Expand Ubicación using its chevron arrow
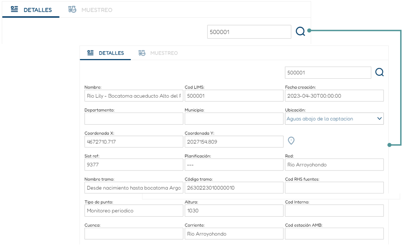403x247 pixels. click(379, 119)
